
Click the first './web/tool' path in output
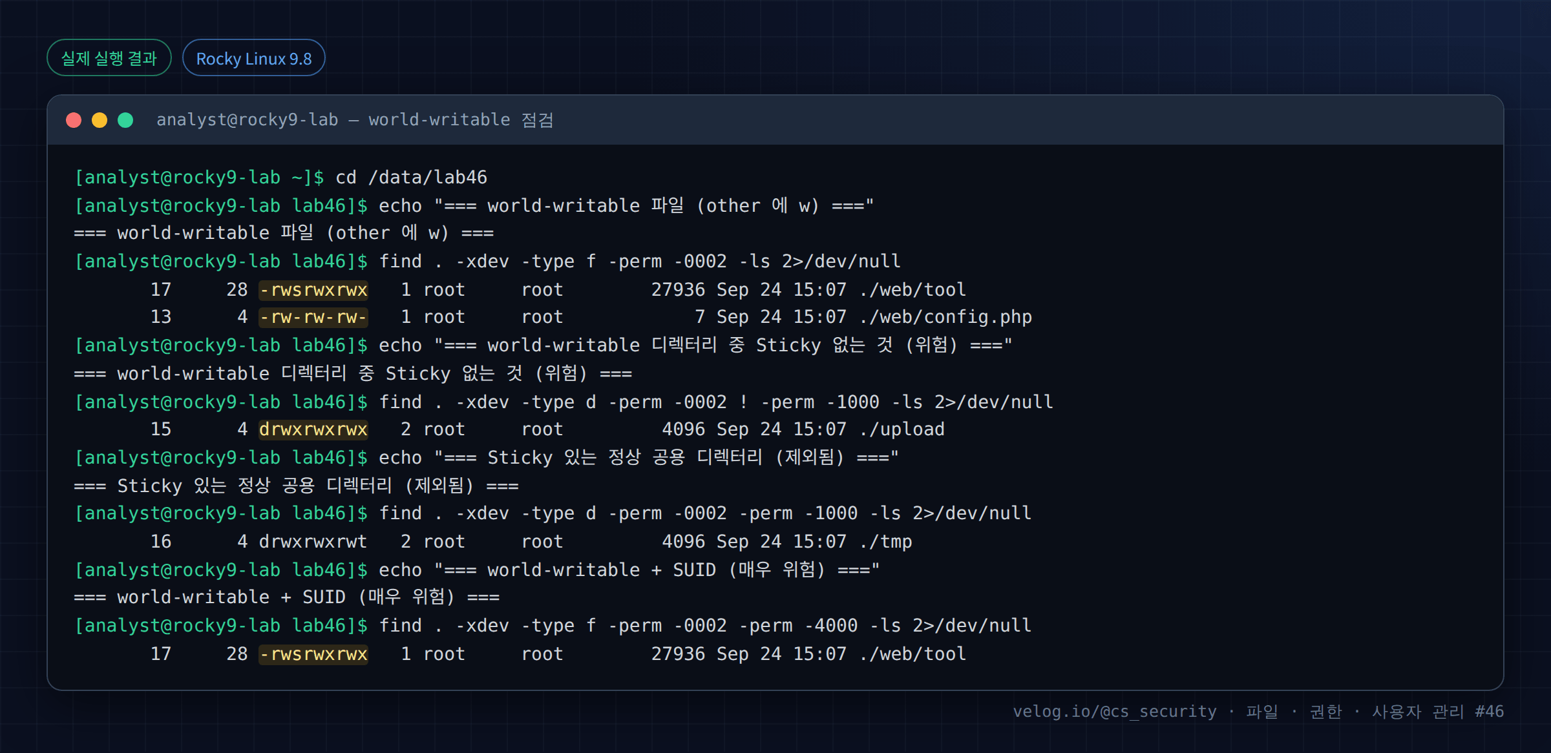tap(913, 290)
